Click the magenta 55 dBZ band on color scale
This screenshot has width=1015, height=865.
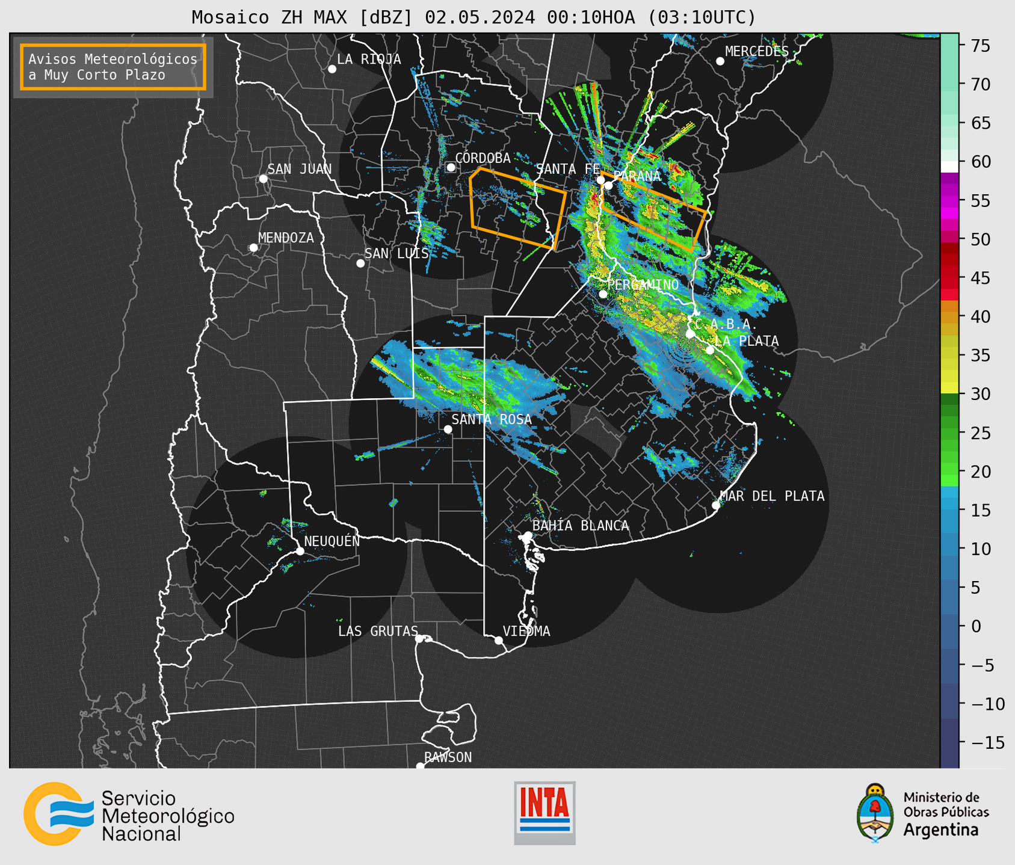(x=949, y=200)
